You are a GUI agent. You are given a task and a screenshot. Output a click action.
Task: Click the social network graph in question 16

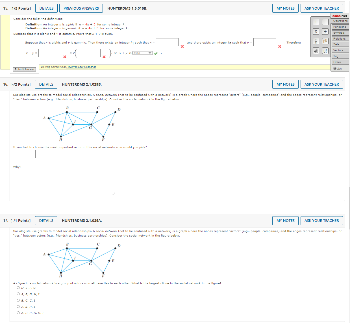pos(82,124)
